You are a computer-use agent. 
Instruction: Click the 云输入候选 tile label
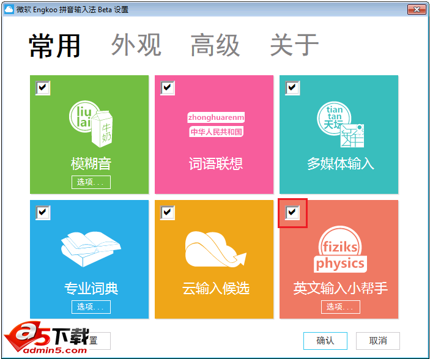point(216,288)
